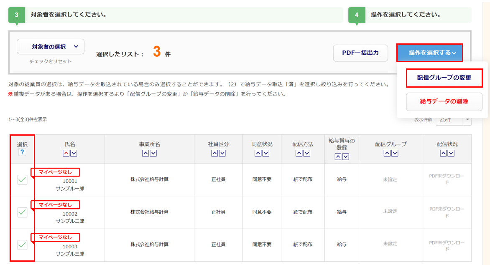Click the help question mark under 選択
Screen dimensions: 490x265
(22, 152)
